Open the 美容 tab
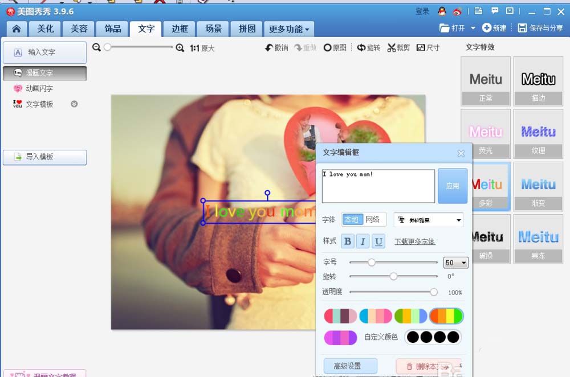This screenshot has width=570, height=377. 79,28
